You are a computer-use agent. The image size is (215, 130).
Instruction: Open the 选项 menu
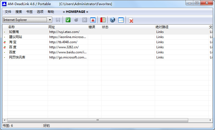coord(40,12)
